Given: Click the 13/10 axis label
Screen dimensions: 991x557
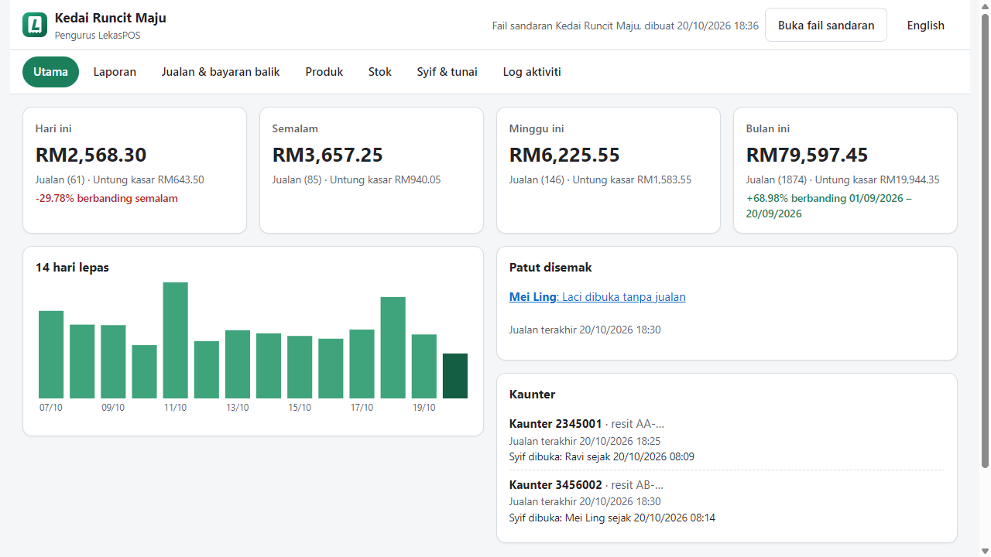Looking at the screenshot, I should click(x=237, y=408).
